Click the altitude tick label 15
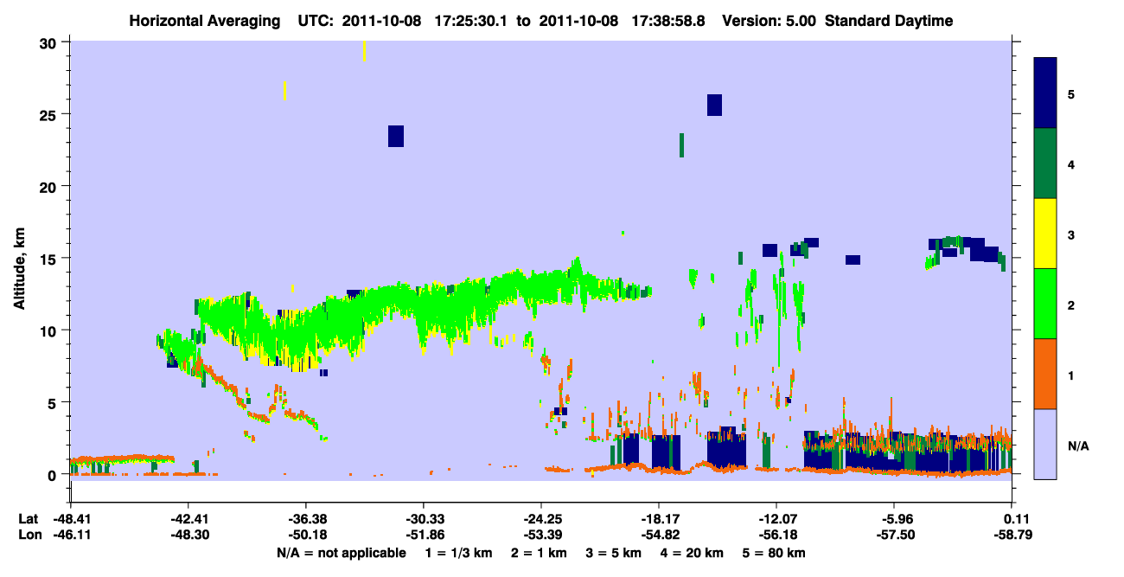 point(50,259)
